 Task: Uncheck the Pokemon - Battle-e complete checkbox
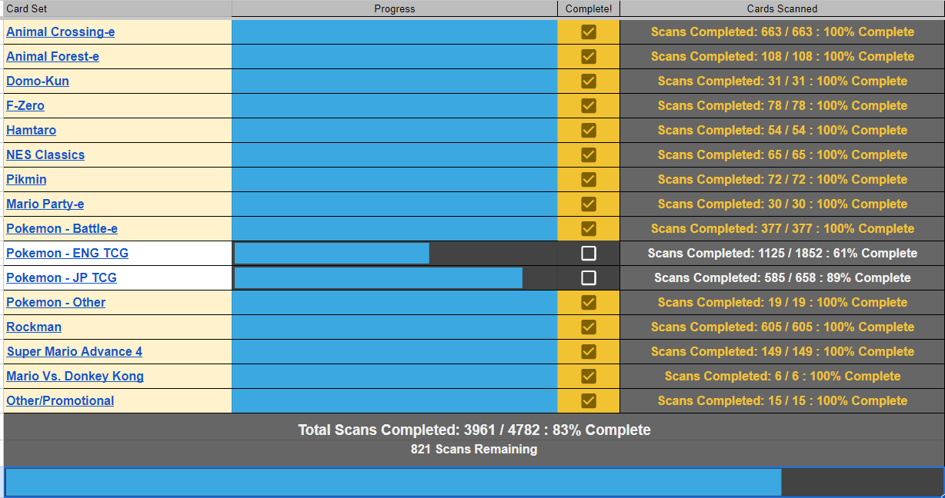point(589,228)
